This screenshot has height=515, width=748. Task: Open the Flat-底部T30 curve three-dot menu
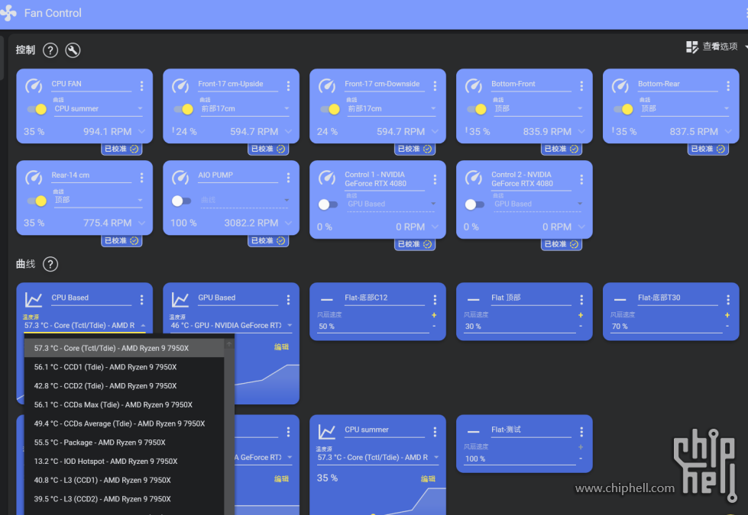click(x=728, y=300)
